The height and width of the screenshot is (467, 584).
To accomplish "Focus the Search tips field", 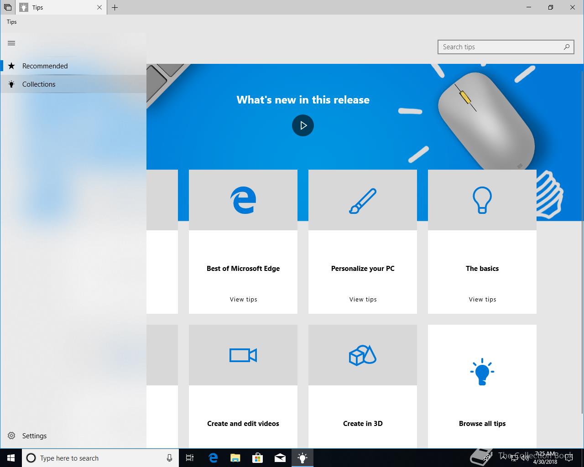I will (x=506, y=47).
